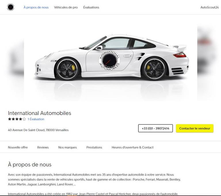Image resolution: width=221 pixels, height=196 pixels.
Task: Go to the AutoScout24 link
Action: click(x=209, y=7)
